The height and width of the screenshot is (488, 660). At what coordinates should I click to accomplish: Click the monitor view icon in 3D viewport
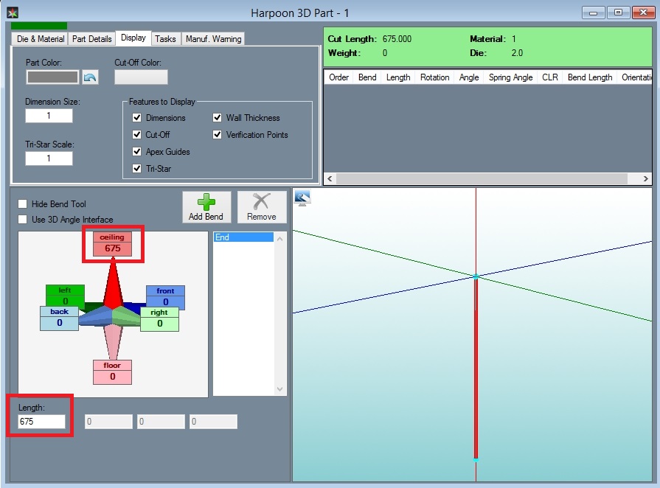(x=302, y=198)
